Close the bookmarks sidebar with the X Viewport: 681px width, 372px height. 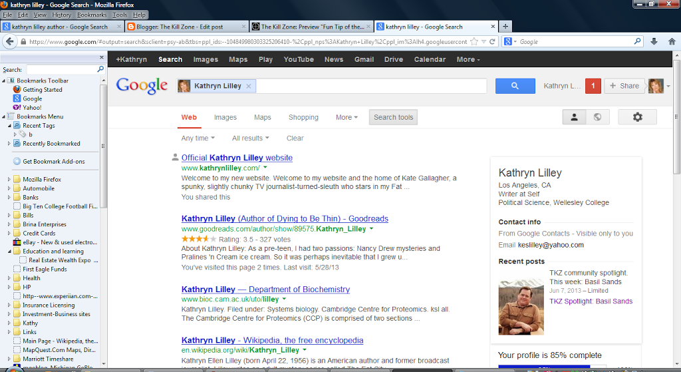coord(102,57)
